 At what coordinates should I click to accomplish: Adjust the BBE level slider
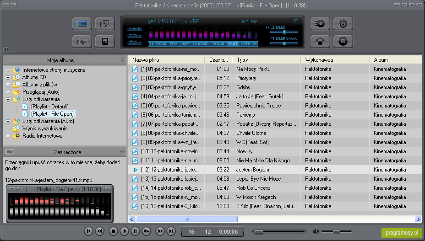pyautogui.click(x=284, y=32)
